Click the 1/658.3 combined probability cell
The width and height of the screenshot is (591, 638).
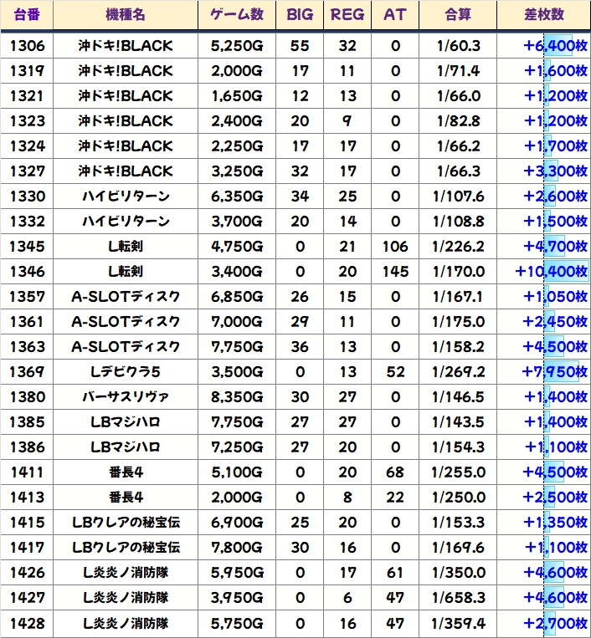coord(458,598)
